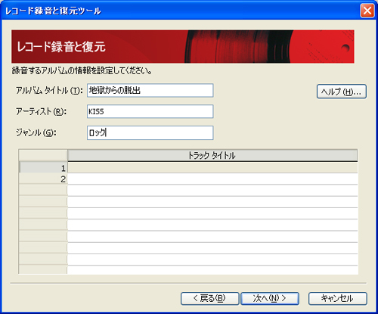
Task: Click the row header numbered 2
Action: (x=43, y=179)
